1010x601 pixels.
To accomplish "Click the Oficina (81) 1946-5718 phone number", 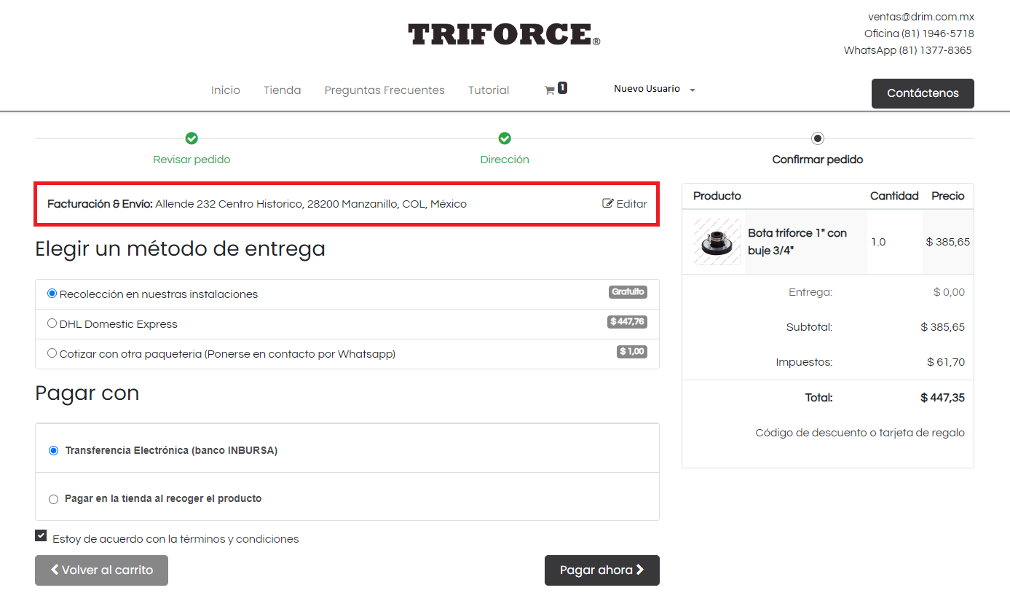I will [x=919, y=34].
